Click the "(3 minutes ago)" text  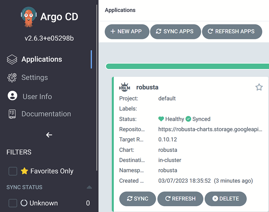click(x=233, y=181)
